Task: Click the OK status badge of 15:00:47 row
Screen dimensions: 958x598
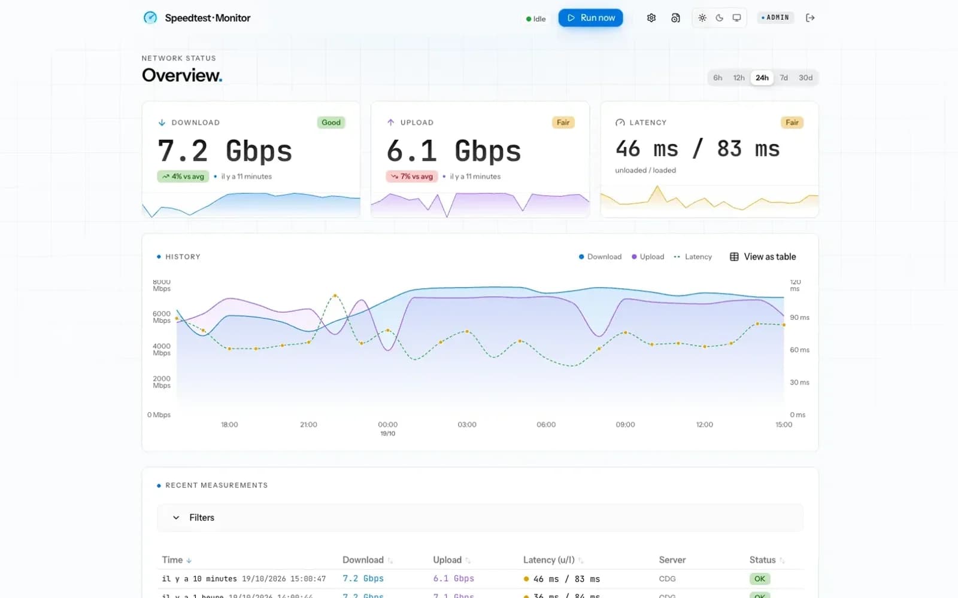Action: click(x=760, y=579)
